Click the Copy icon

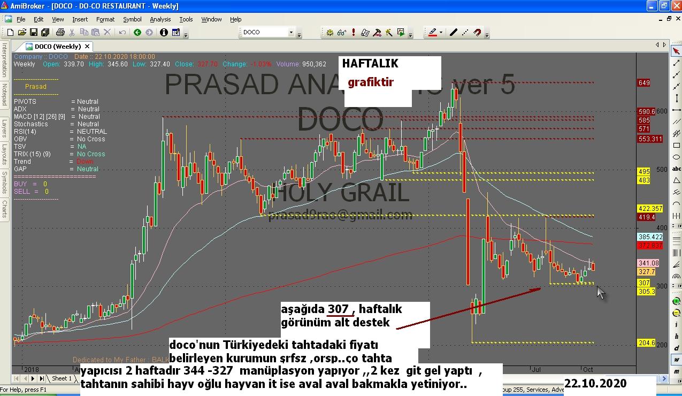[x=84, y=33]
